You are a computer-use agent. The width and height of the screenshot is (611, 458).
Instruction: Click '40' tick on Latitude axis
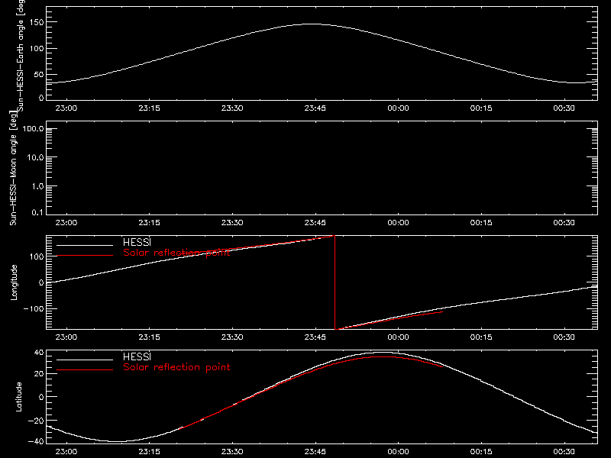(x=40, y=353)
